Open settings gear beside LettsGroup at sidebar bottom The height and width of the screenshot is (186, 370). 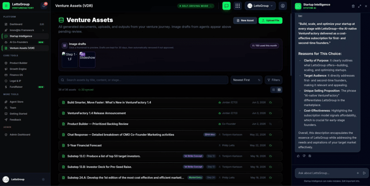pyautogui.click(x=43, y=180)
